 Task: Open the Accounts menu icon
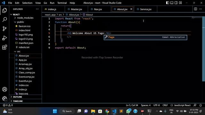(4, 89)
